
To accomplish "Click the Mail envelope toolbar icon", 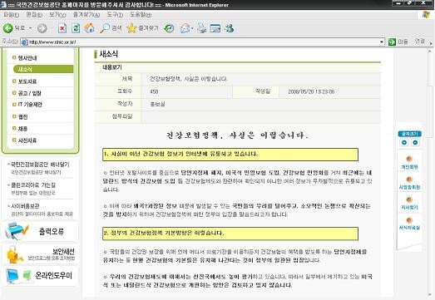I will click(185, 28).
